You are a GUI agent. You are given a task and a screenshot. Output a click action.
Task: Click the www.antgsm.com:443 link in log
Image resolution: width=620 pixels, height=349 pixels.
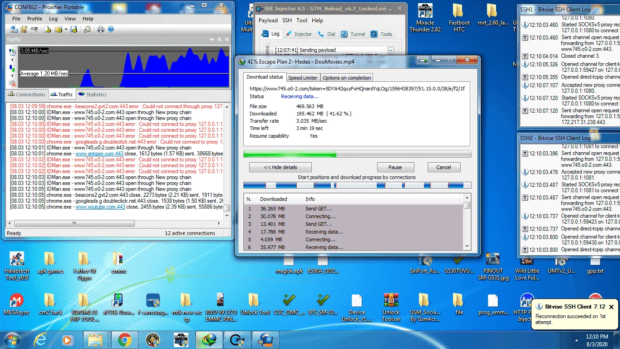[x=99, y=154]
